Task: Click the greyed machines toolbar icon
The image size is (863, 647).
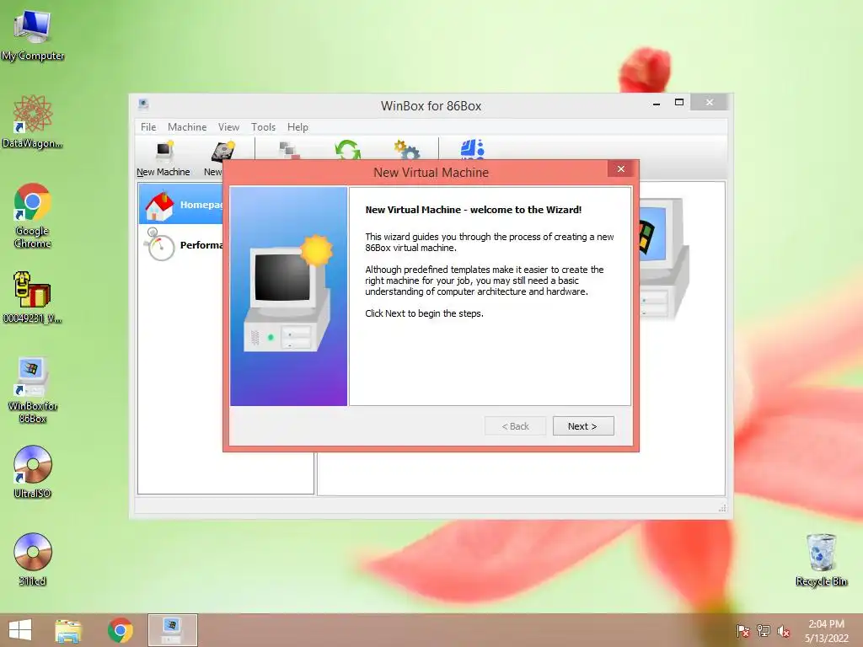Action: click(x=289, y=150)
